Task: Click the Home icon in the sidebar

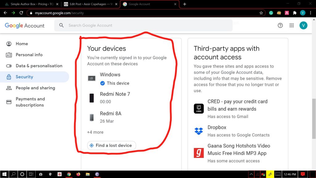Action: pos(9,44)
